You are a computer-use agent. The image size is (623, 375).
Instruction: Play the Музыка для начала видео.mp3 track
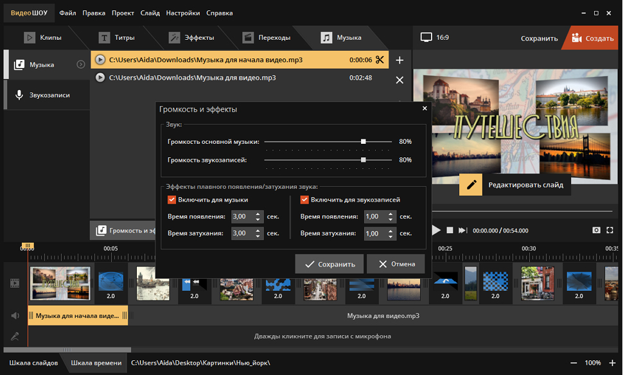[100, 60]
